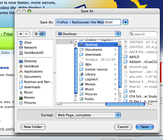Click the Pictures icon in sidebar
Viewport: 163px width, 140px height.
21,103
